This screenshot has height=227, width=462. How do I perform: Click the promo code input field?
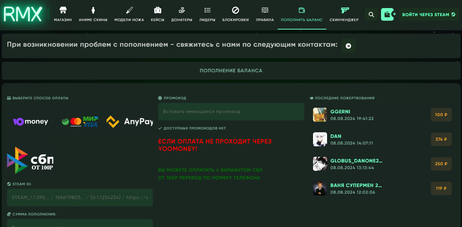point(231,112)
